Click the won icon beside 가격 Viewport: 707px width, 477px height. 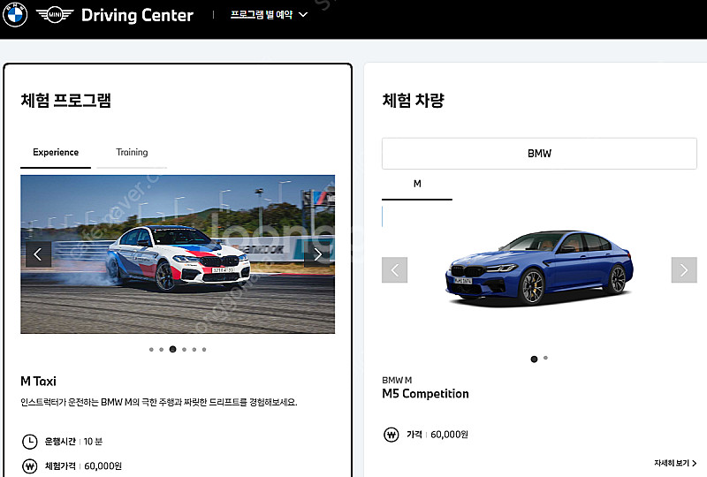coord(392,435)
